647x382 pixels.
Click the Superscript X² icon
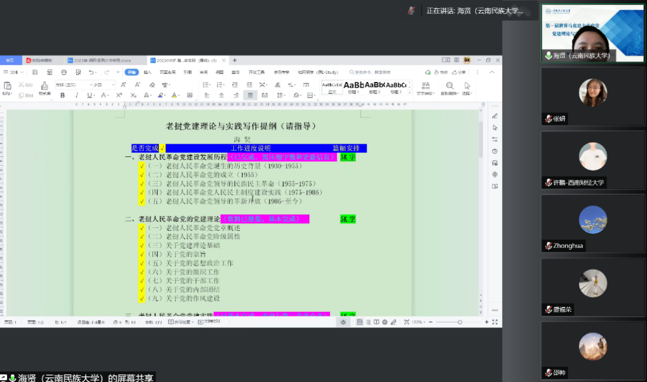click(x=119, y=95)
